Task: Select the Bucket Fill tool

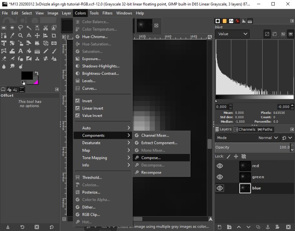Action: coord(29,51)
